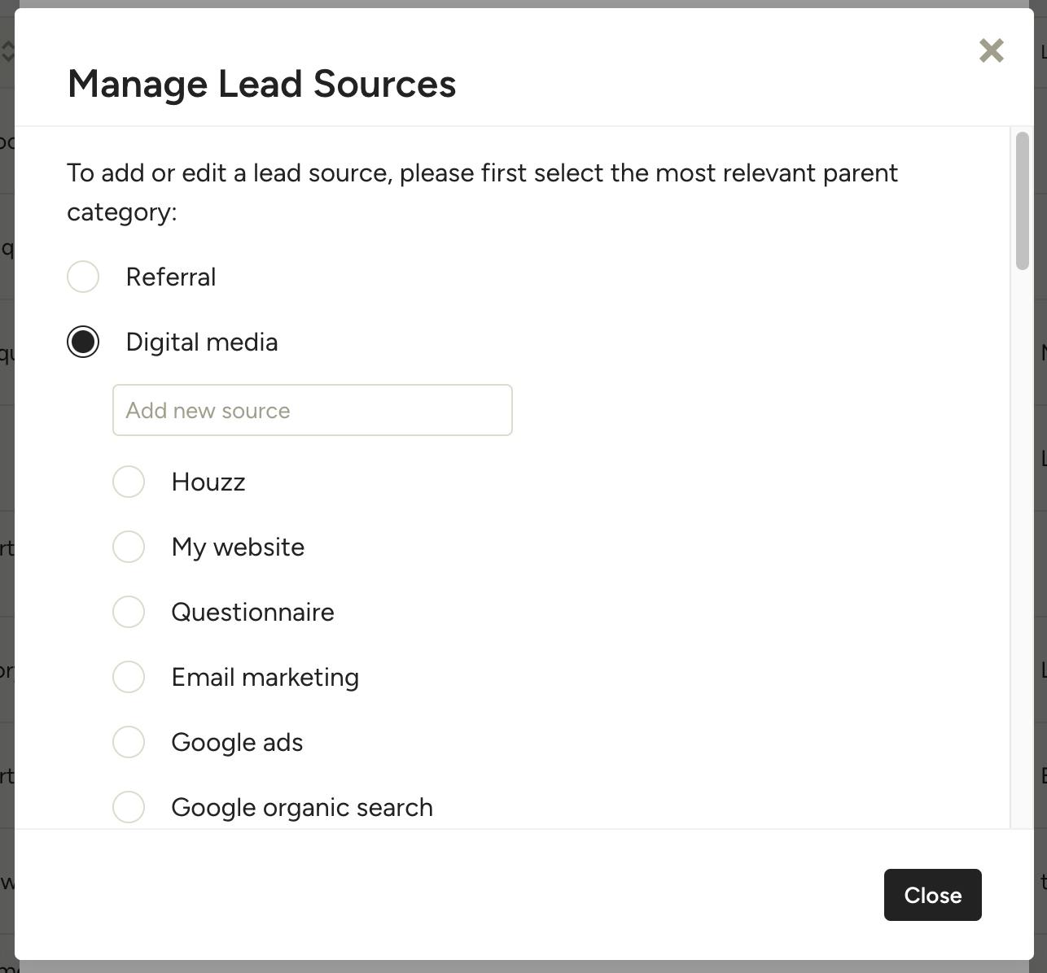This screenshot has width=1047, height=973.
Task: Click the 'Referral' label text
Action: (171, 277)
